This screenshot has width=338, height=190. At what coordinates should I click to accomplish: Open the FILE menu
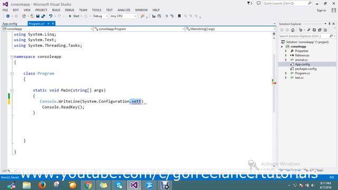[5, 10]
